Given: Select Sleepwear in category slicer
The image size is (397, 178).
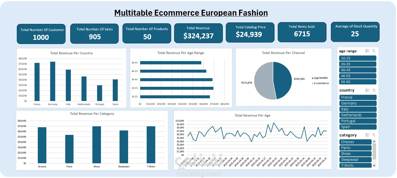Looking at the screenshot, I should click(356, 160).
